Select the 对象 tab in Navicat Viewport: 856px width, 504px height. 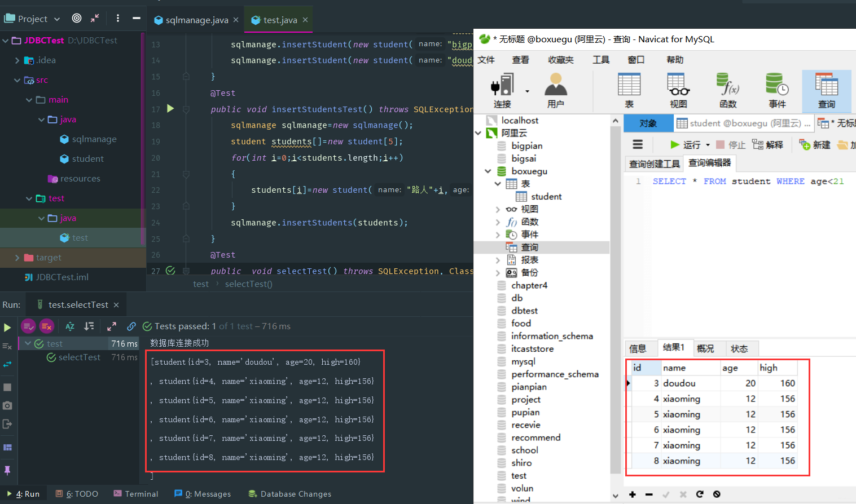pos(648,123)
